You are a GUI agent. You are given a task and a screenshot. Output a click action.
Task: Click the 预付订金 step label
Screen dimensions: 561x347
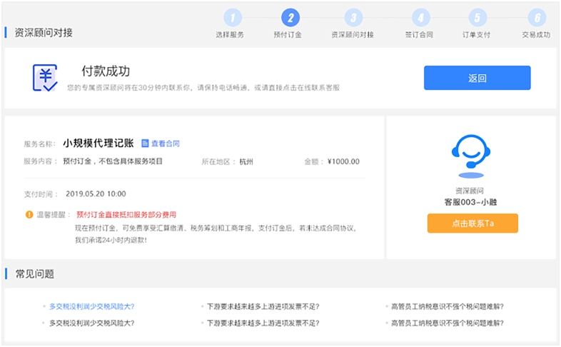coord(288,35)
